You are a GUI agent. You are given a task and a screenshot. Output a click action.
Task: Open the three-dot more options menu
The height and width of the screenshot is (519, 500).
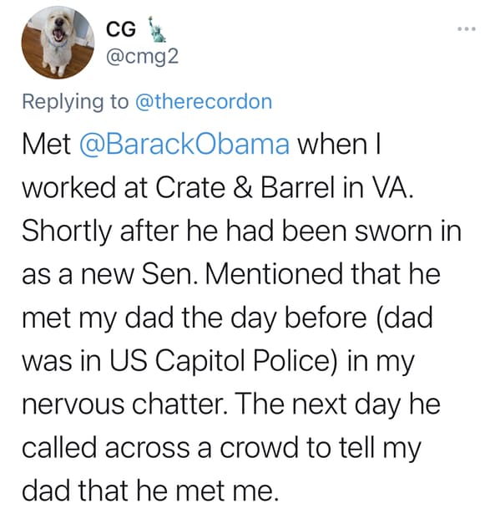467,29
